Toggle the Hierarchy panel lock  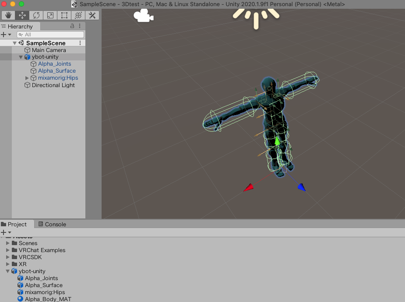click(x=72, y=26)
